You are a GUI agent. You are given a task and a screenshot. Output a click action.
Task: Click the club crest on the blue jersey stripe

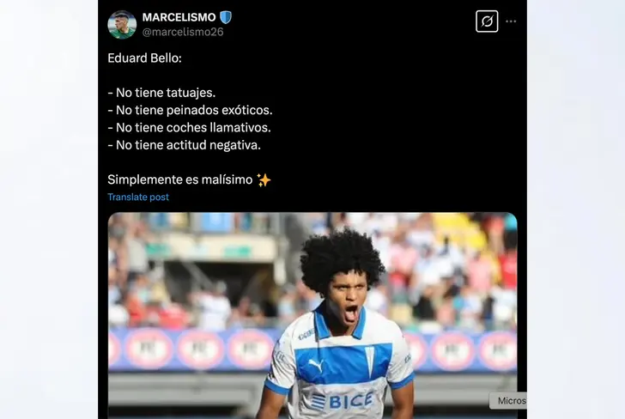point(372,361)
